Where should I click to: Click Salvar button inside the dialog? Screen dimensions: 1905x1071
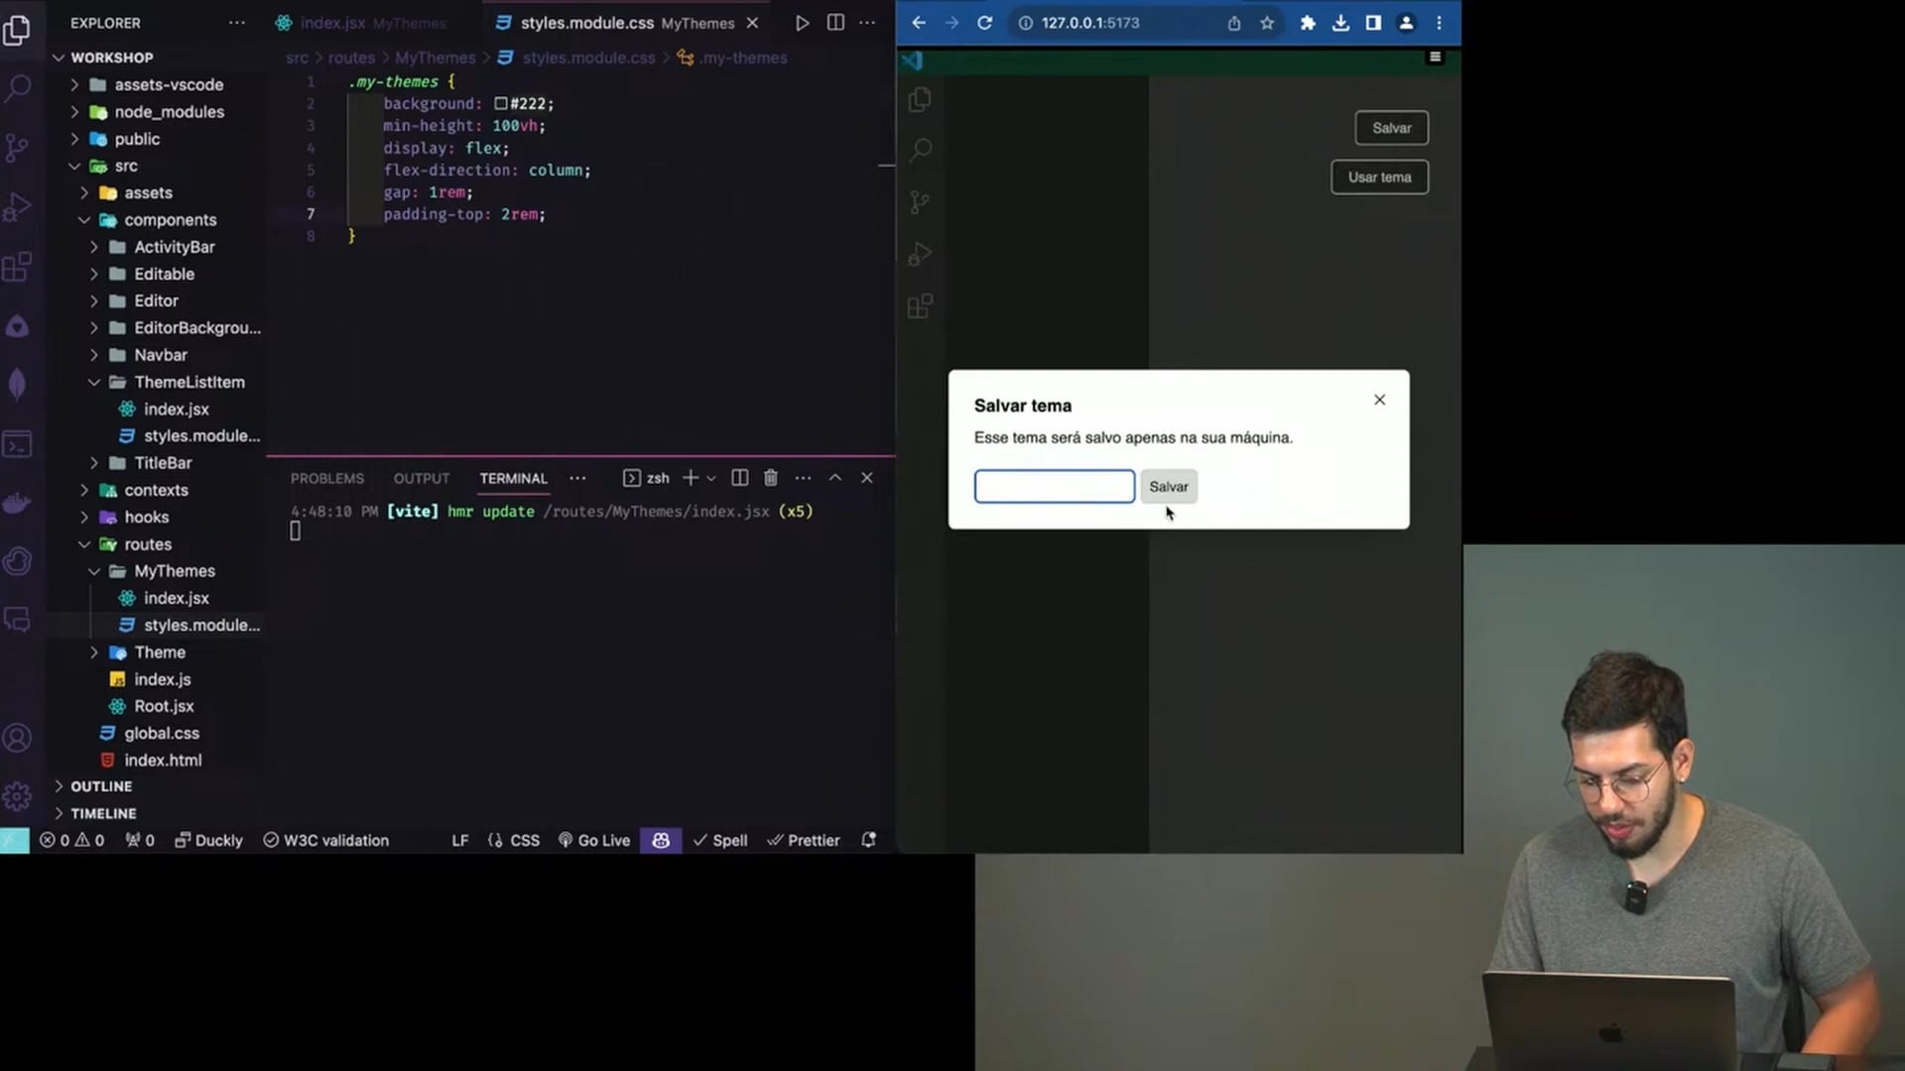coord(1168,487)
